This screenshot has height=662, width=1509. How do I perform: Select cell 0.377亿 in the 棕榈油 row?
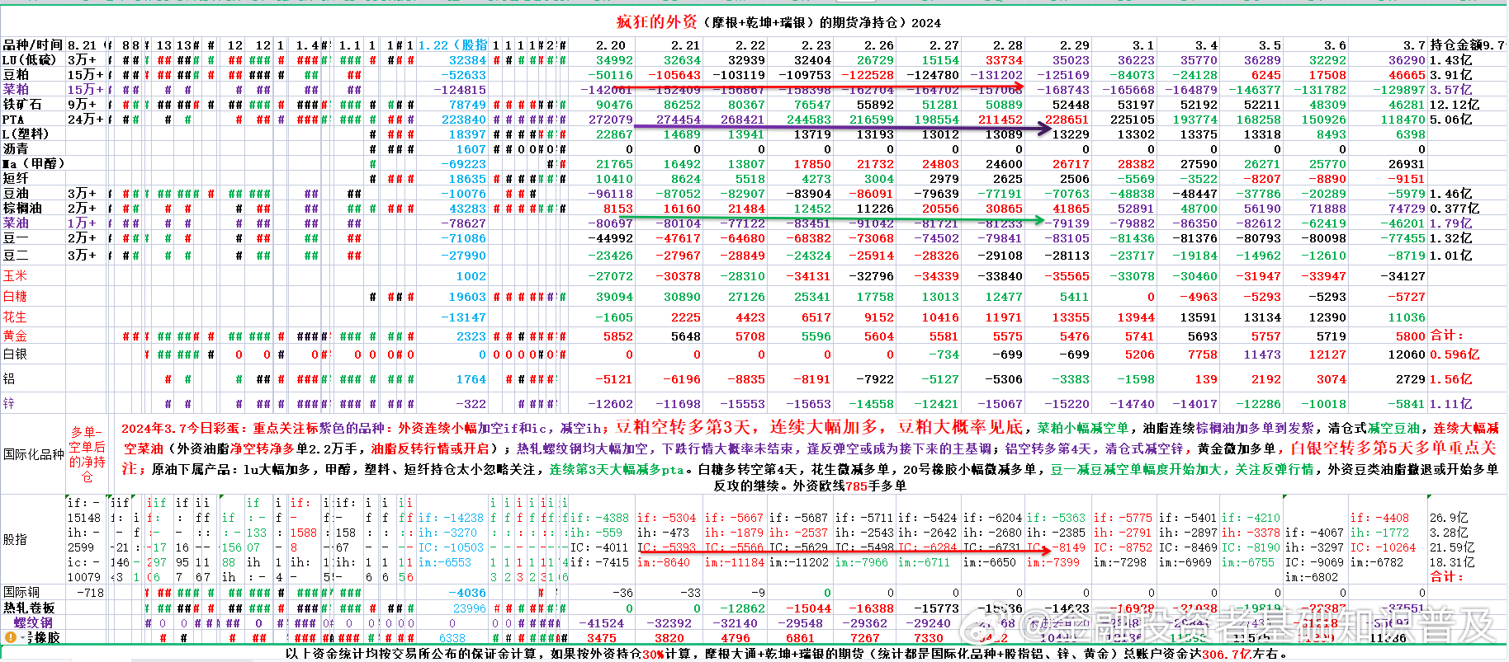[1455, 209]
